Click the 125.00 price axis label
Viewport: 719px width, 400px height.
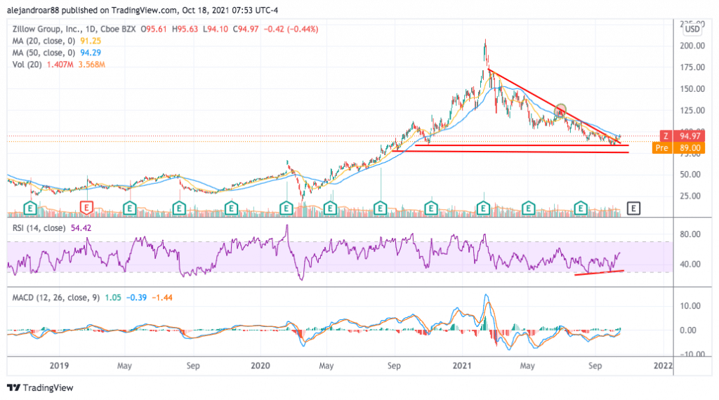692,110
